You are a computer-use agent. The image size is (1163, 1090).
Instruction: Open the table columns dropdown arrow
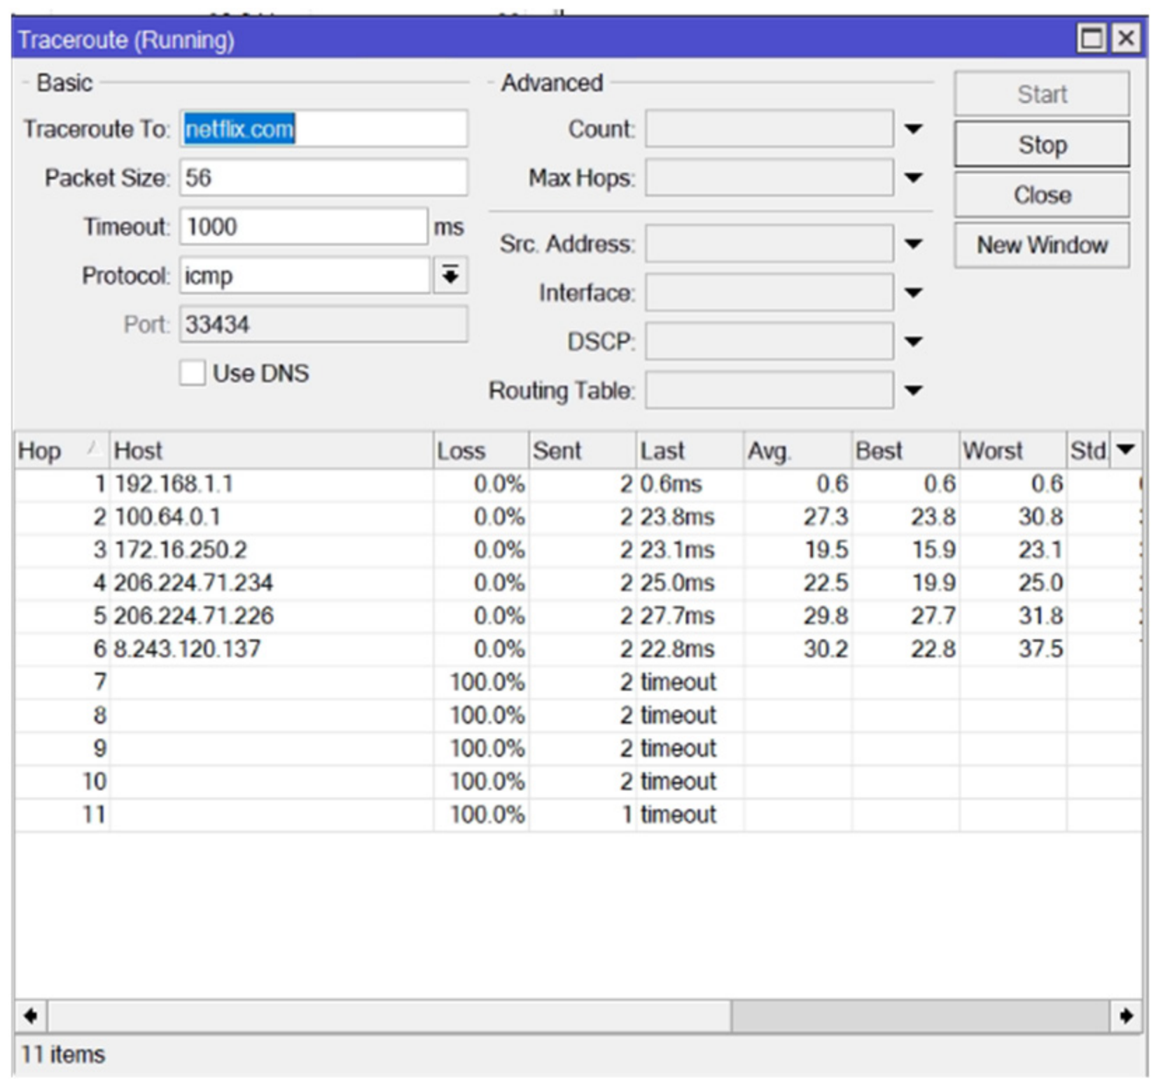[1125, 450]
